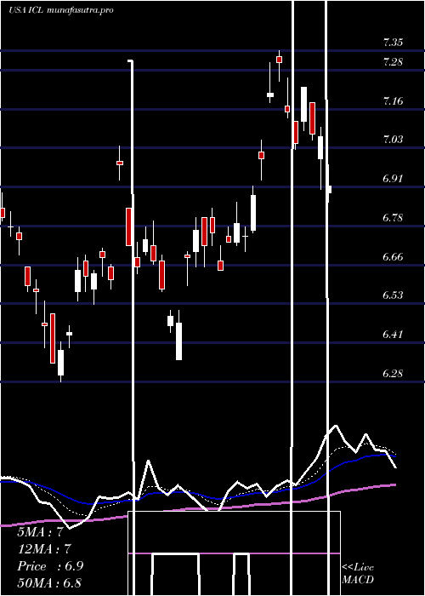Image resolution: width=425 pixels, height=596 pixels.
Task: Click the '12MA : 7' indicator text
Action: point(44,549)
